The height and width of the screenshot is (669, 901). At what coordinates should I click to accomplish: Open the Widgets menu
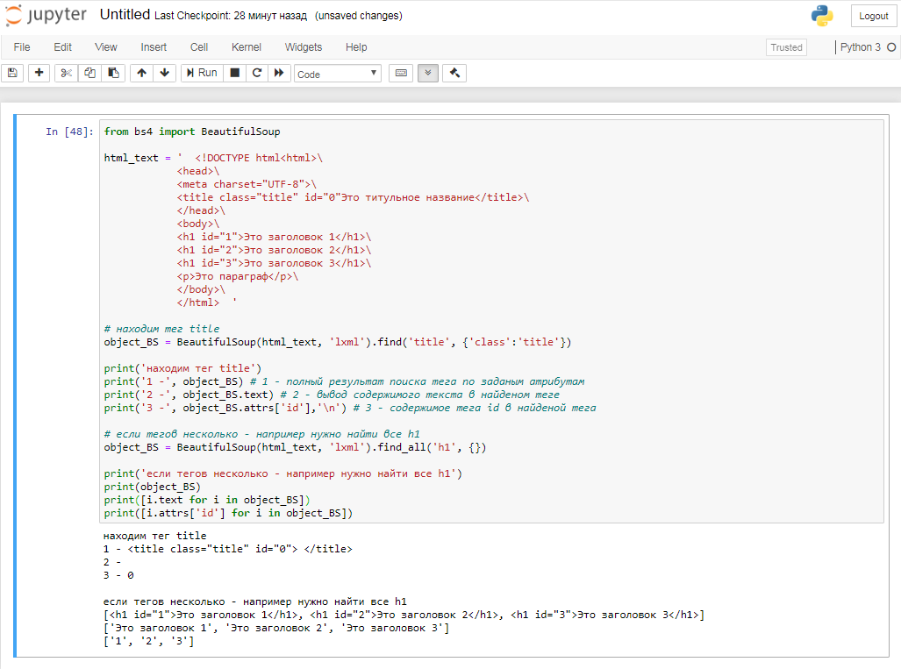coord(304,47)
